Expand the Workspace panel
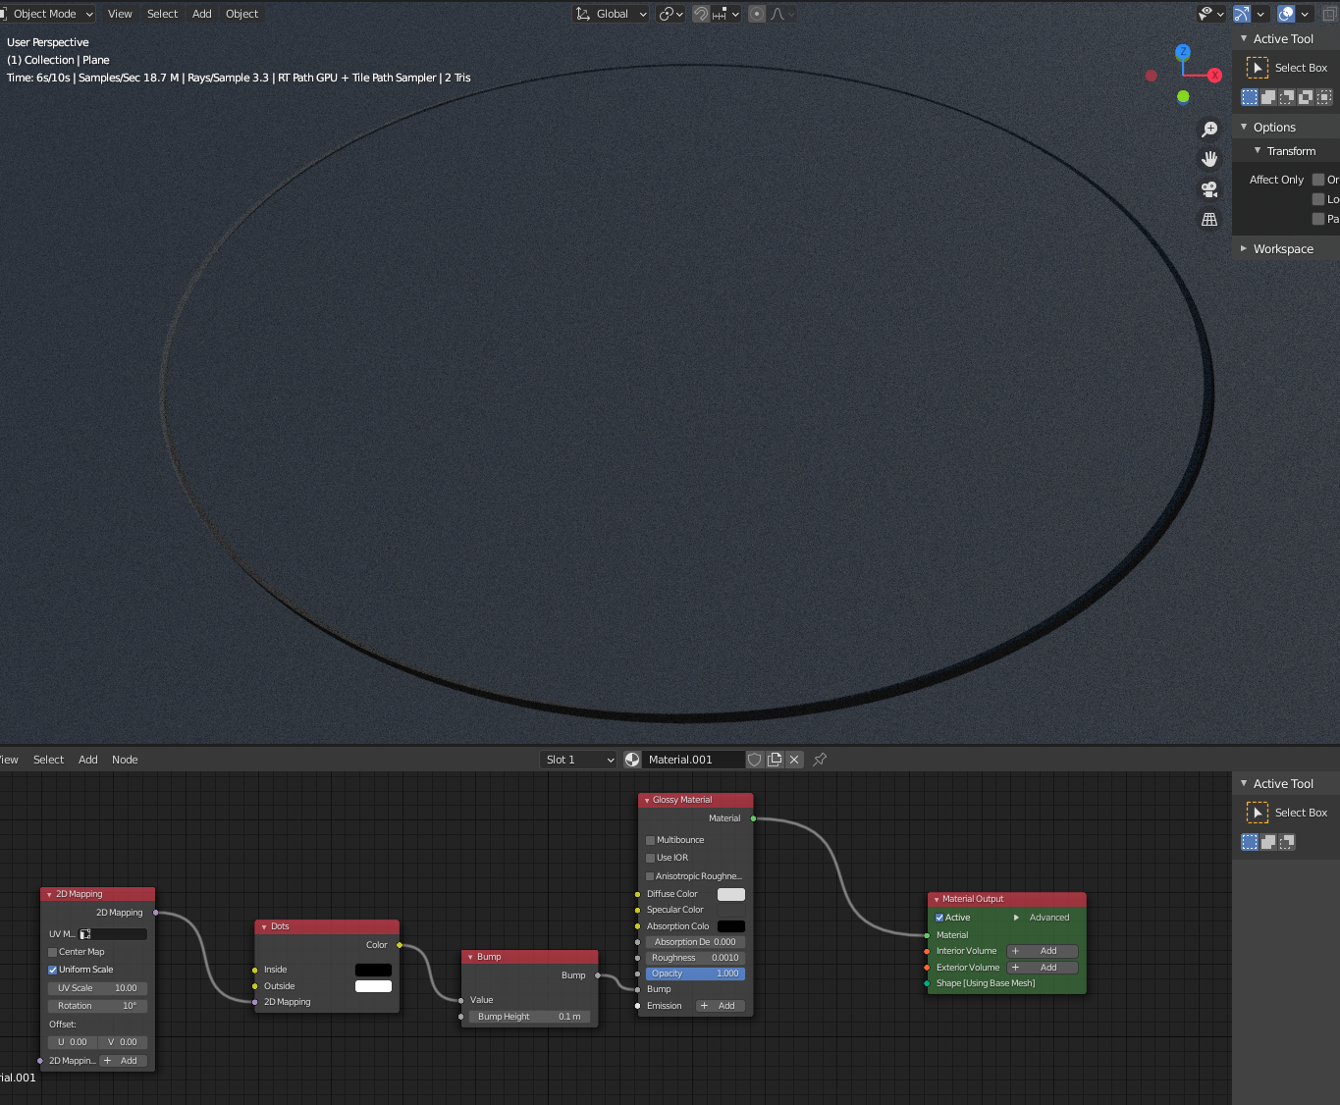Viewport: 1340px width, 1105px height. coord(1282,249)
